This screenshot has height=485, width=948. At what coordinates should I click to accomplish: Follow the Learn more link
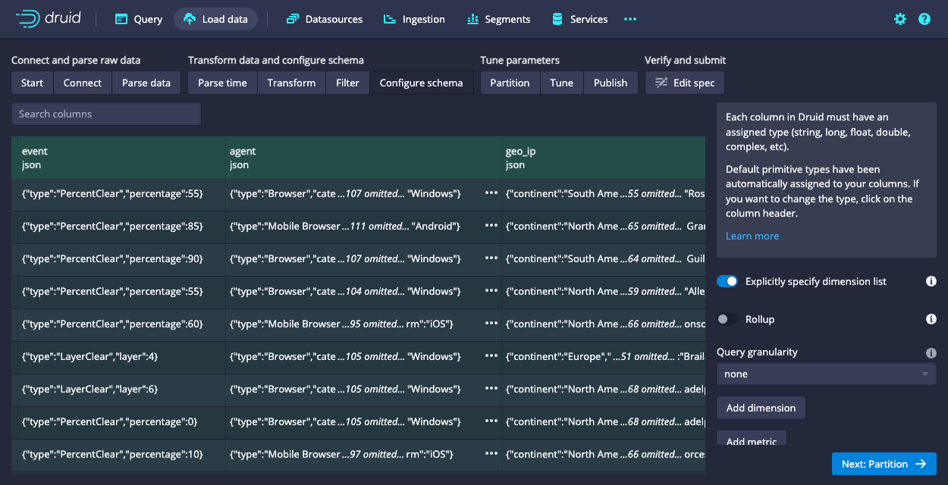752,236
